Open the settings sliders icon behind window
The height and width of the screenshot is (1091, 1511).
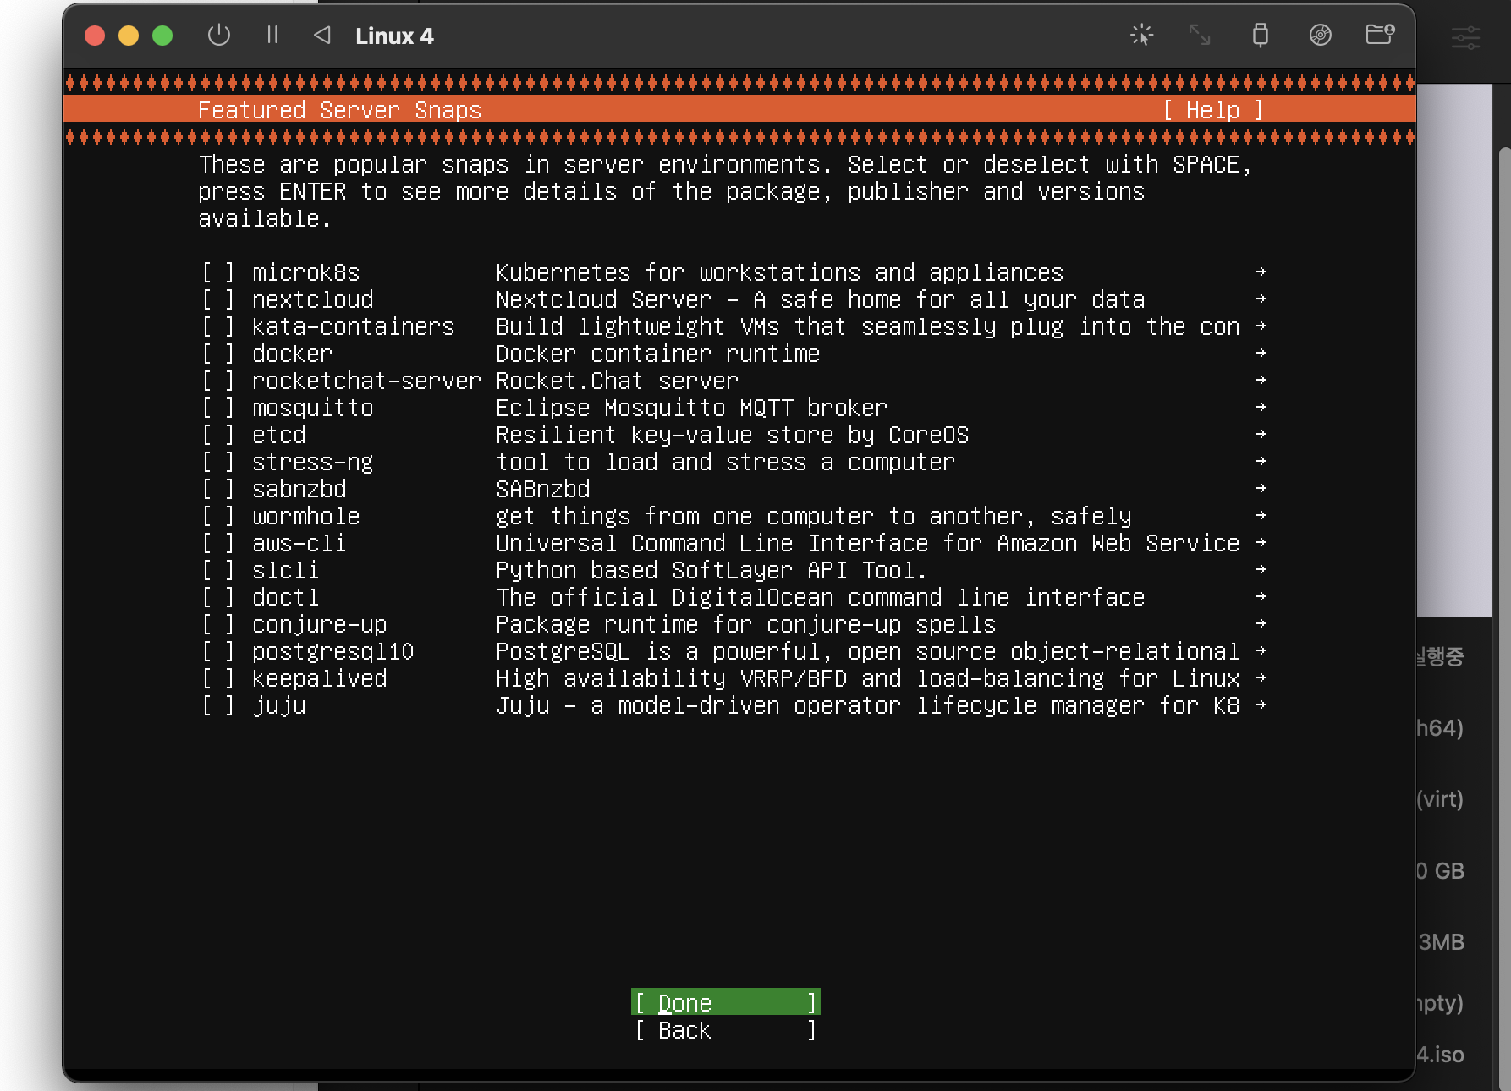[1465, 37]
